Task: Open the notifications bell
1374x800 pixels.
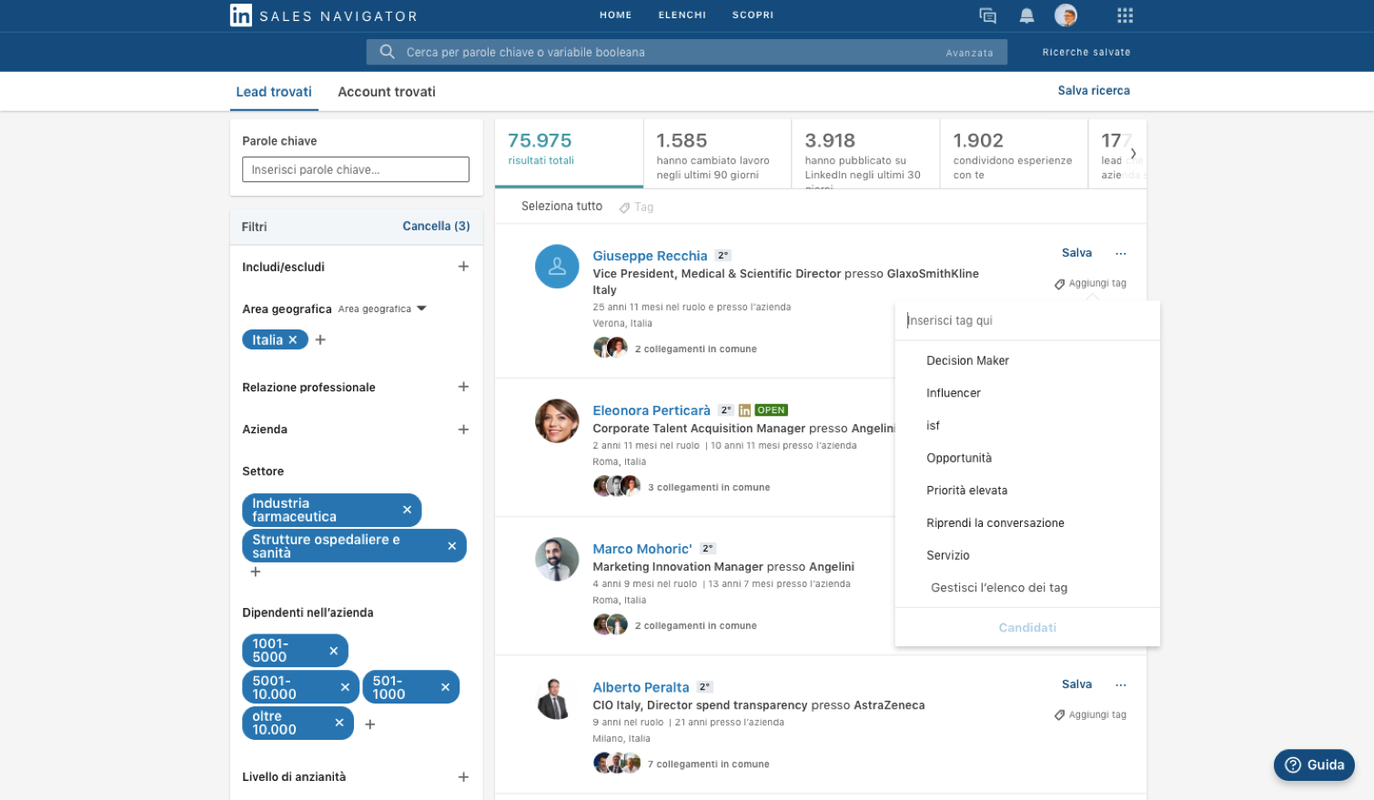Action: (1026, 15)
